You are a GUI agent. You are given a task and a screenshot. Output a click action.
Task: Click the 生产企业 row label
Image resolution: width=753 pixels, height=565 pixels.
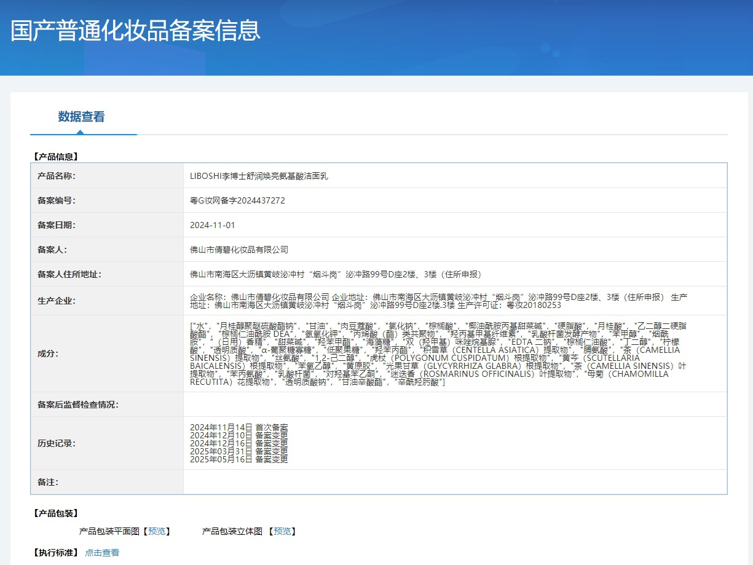56,301
